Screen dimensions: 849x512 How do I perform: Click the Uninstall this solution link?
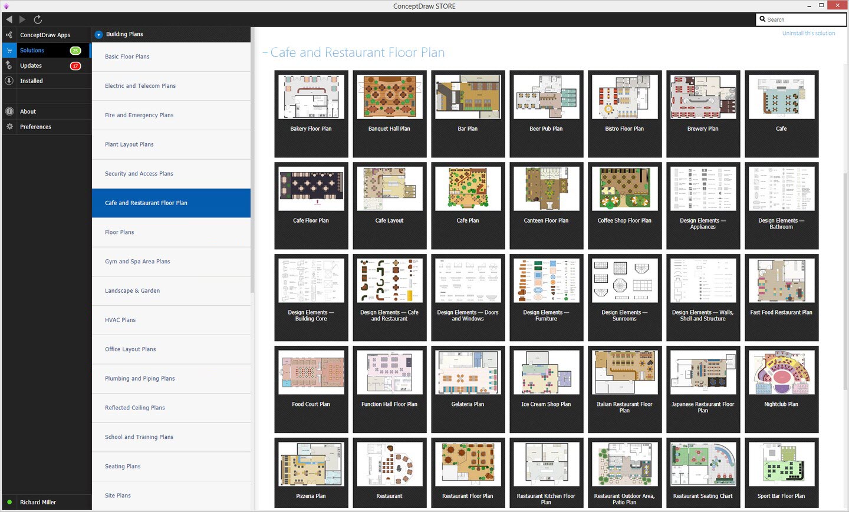coord(808,34)
